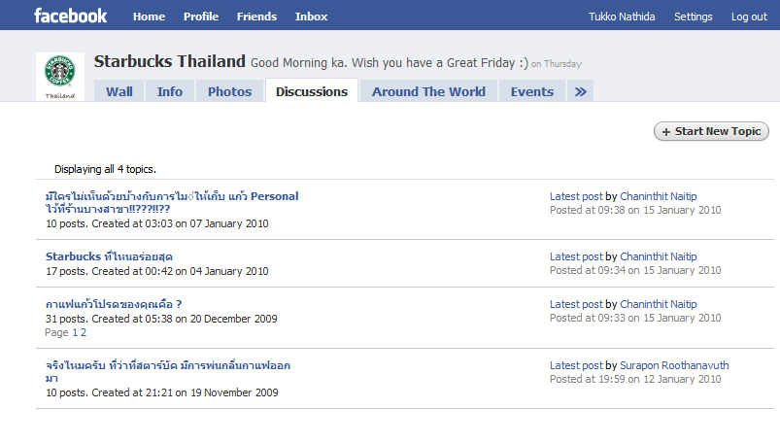
Task: Click 'Posted at 09:34 on 15 January 2010'
Action: coord(635,270)
